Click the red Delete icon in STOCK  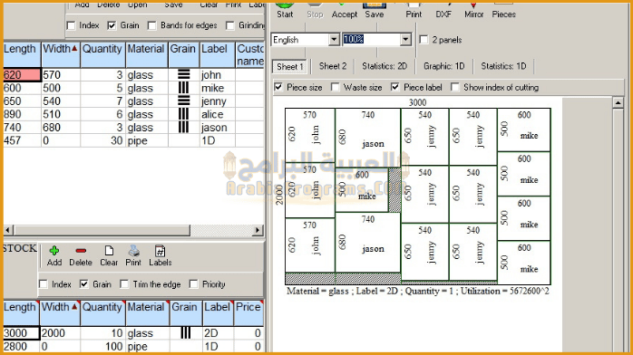point(81,251)
